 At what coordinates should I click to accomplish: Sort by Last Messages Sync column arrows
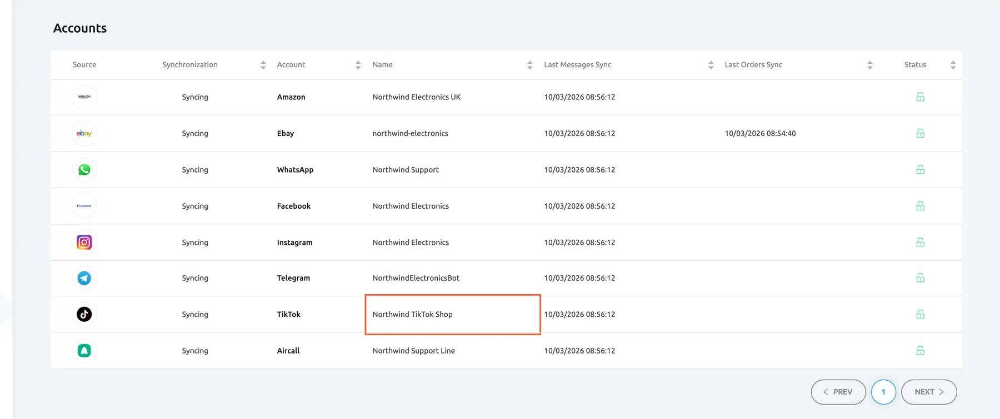[711, 65]
